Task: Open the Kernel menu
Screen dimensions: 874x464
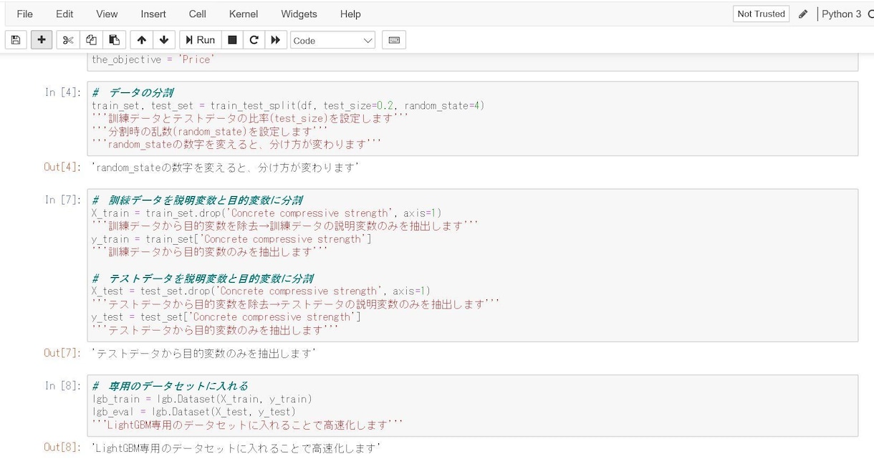Action: 244,14
